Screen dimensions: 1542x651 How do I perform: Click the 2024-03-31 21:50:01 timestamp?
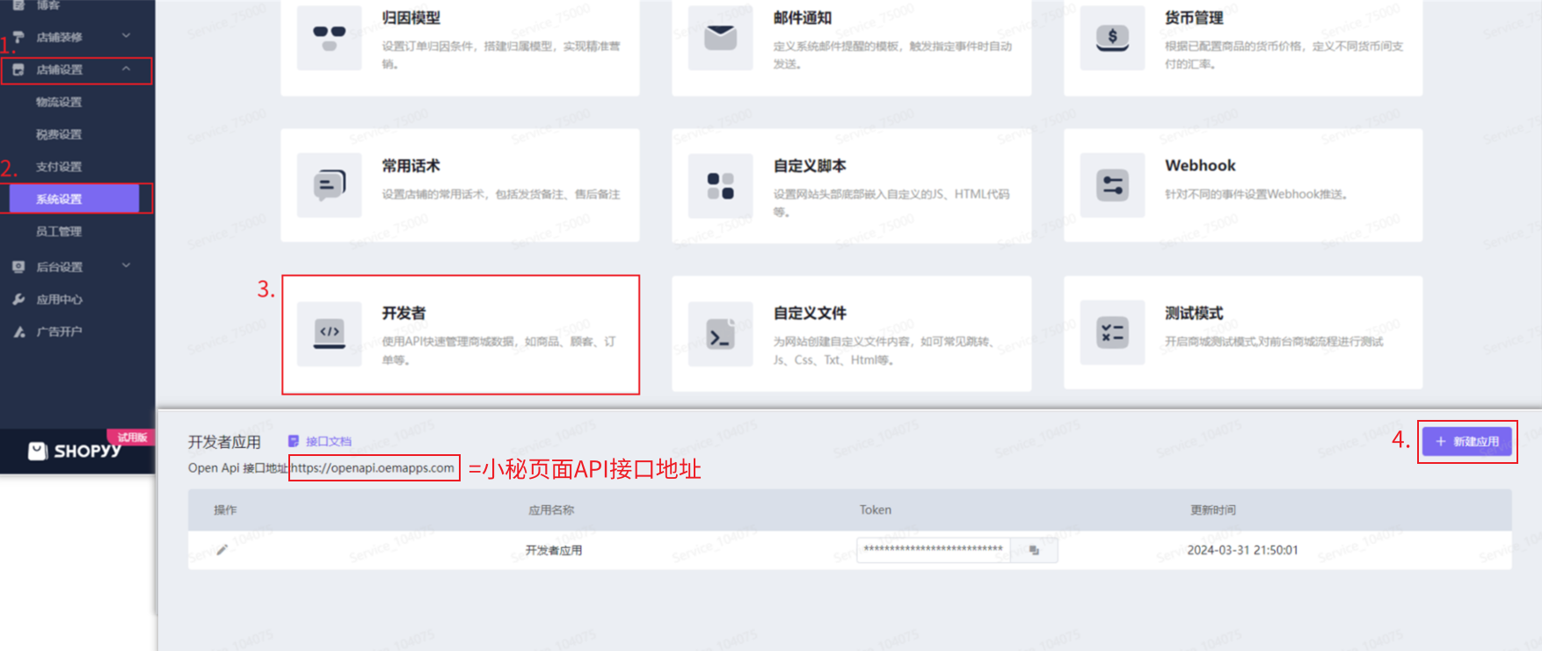tap(1242, 550)
